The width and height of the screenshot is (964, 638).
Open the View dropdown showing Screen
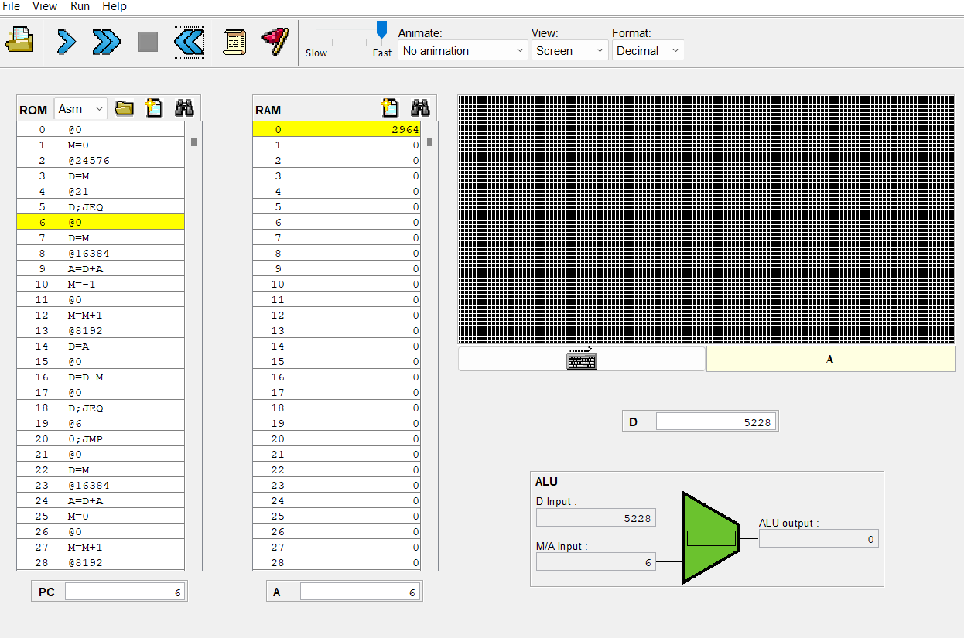(569, 51)
